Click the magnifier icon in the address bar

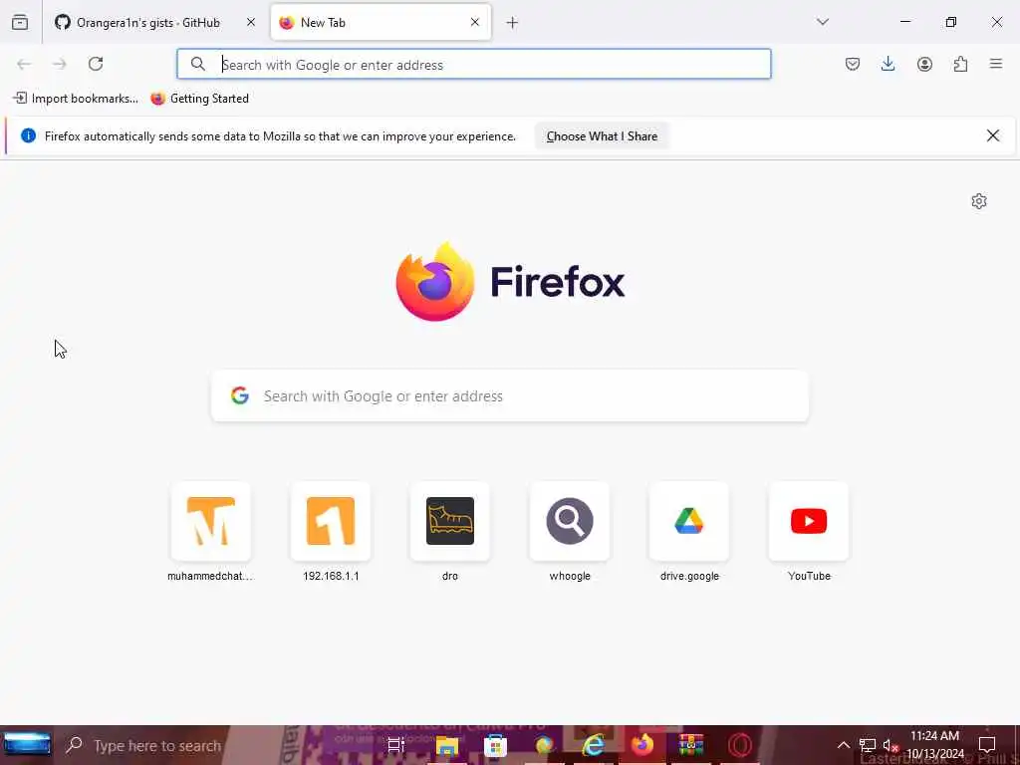tap(198, 64)
